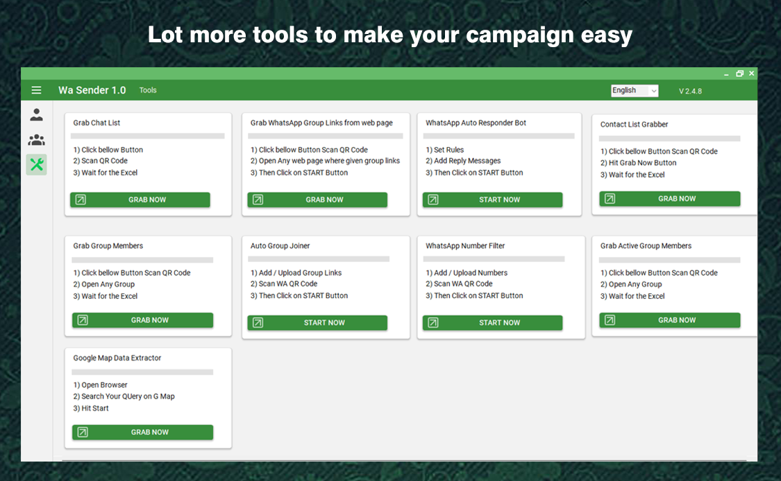
Task: Click the Grab Chat List card title
Action: (x=96, y=123)
